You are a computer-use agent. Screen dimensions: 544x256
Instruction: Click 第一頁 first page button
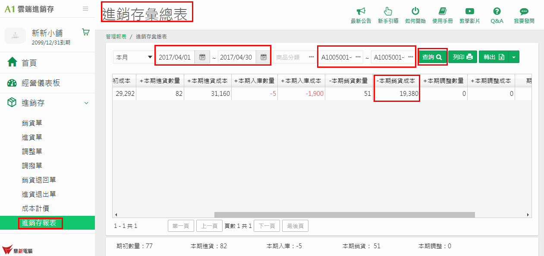click(x=181, y=226)
